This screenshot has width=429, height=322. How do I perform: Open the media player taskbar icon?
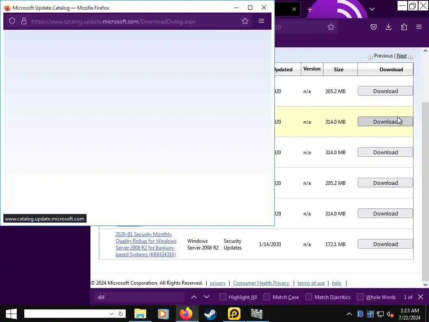163,314
